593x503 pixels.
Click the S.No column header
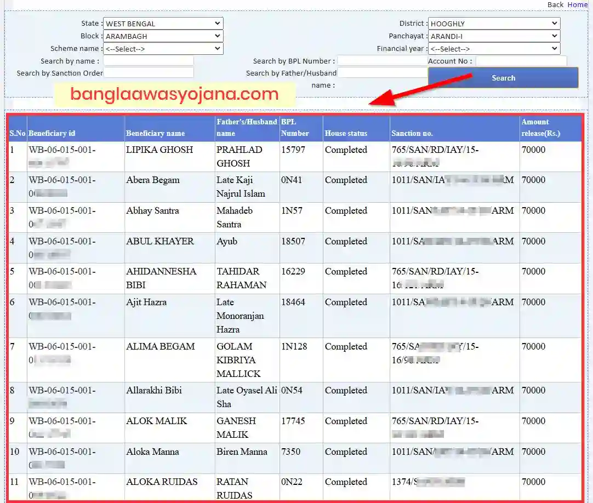coord(18,133)
